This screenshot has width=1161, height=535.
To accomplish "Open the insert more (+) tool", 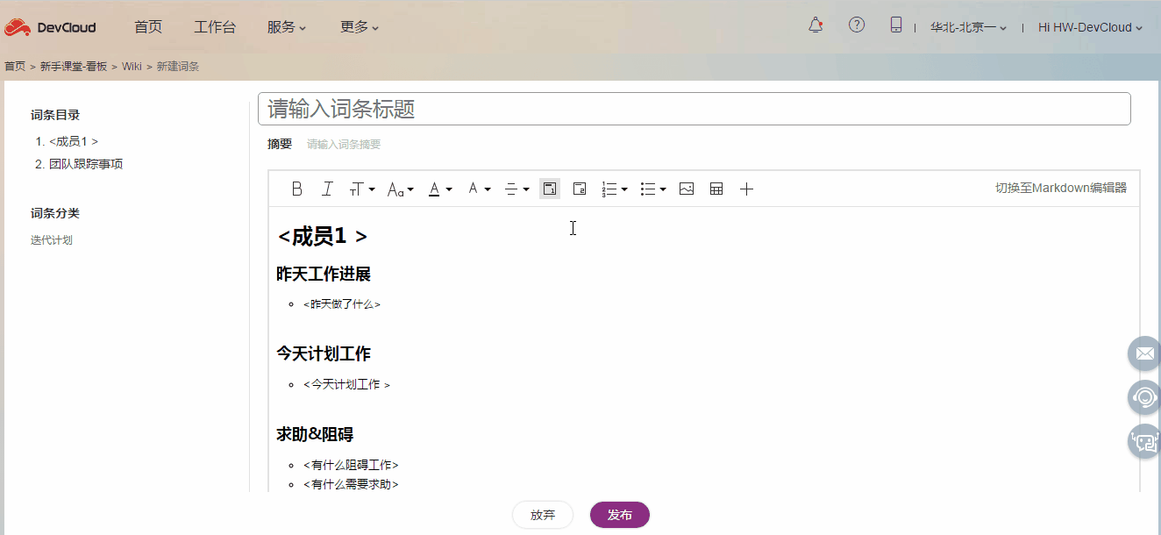I will click(x=746, y=188).
